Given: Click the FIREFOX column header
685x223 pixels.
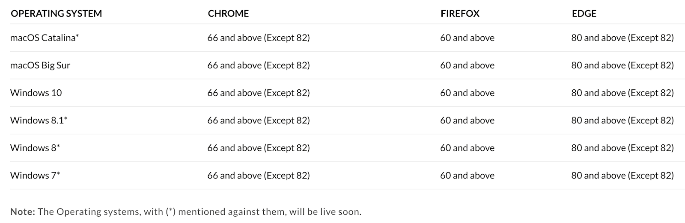Looking at the screenshot, I should pos(460,14).
